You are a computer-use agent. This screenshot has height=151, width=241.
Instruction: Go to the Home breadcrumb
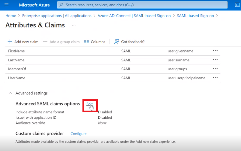click(11, 16)
